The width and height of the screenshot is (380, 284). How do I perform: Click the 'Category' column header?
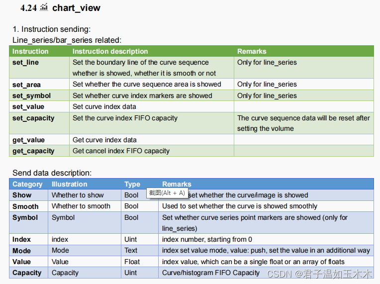[x=27, y=184]
